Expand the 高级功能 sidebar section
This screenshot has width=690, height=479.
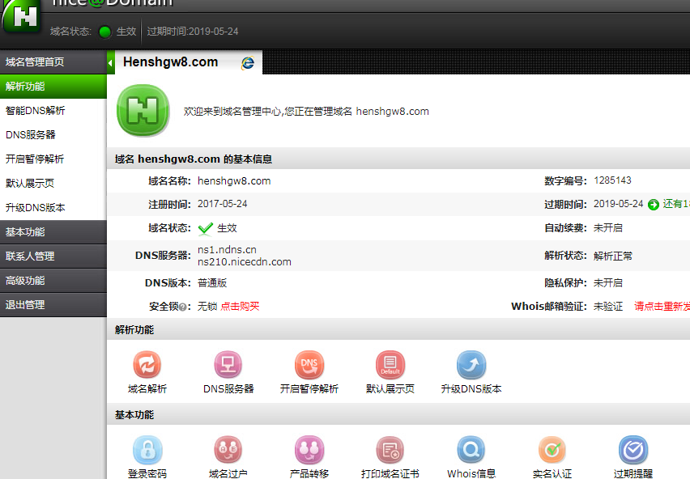(53, 281)
